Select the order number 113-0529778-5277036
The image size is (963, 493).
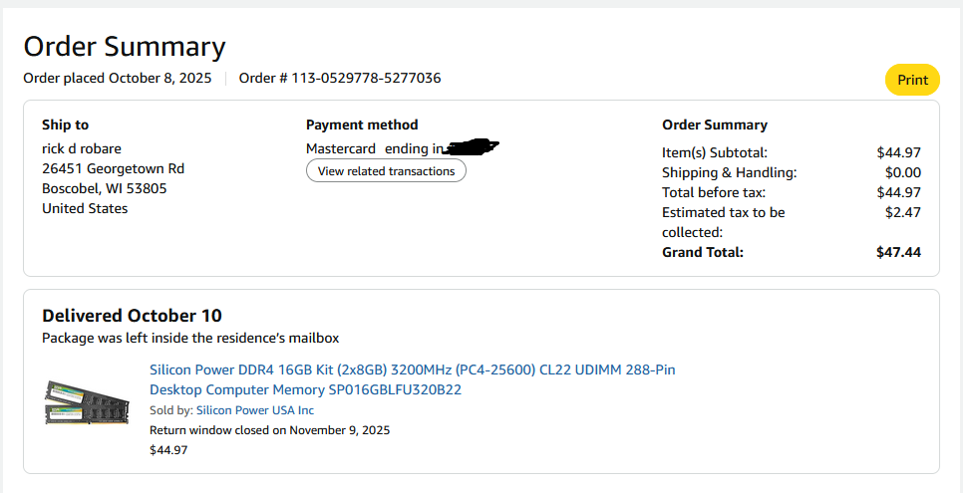point(340,78)
